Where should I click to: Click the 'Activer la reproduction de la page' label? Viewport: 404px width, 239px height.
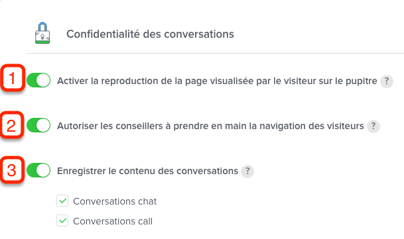(x=217, y=81)
